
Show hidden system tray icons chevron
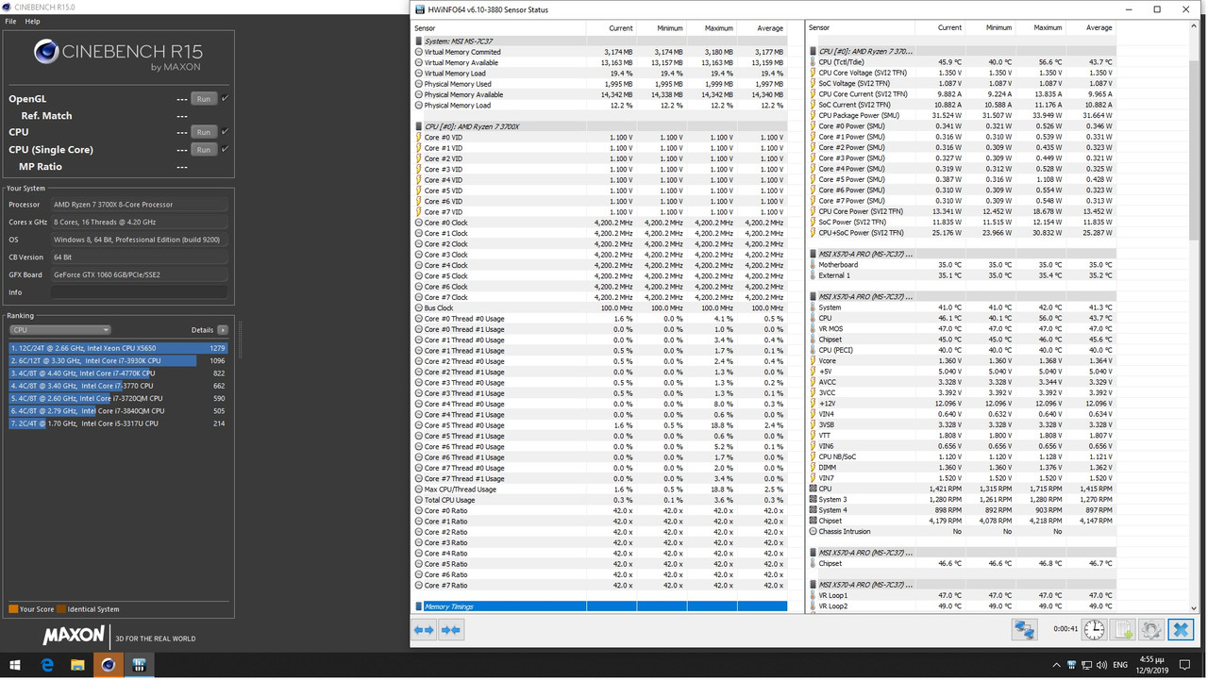point(1057,666)
